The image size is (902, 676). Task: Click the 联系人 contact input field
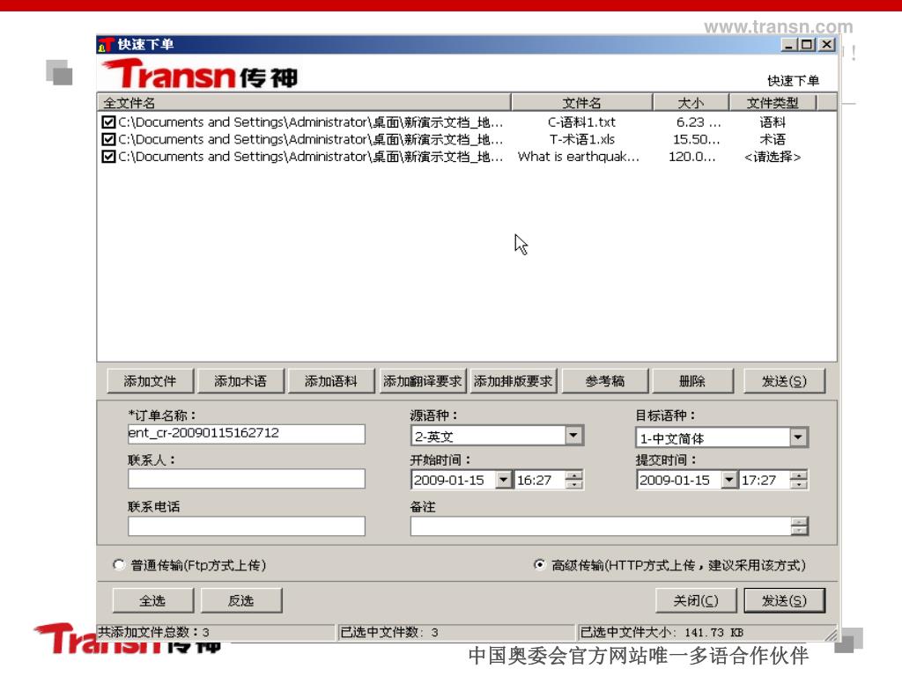click(x=247, y=479)
